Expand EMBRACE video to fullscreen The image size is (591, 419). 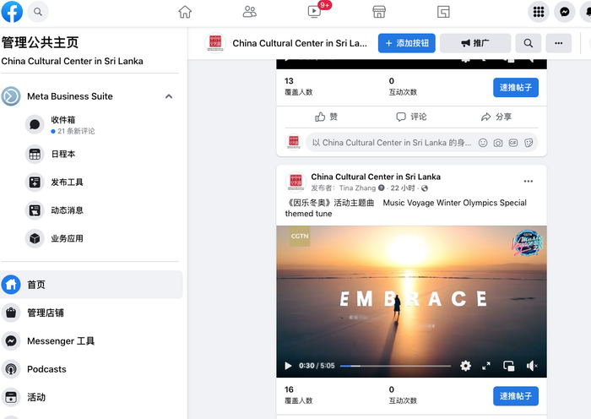(486, 366)
